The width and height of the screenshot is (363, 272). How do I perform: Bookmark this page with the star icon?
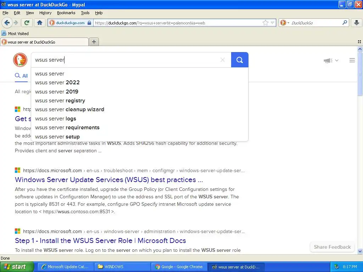(x=265, y=23)
